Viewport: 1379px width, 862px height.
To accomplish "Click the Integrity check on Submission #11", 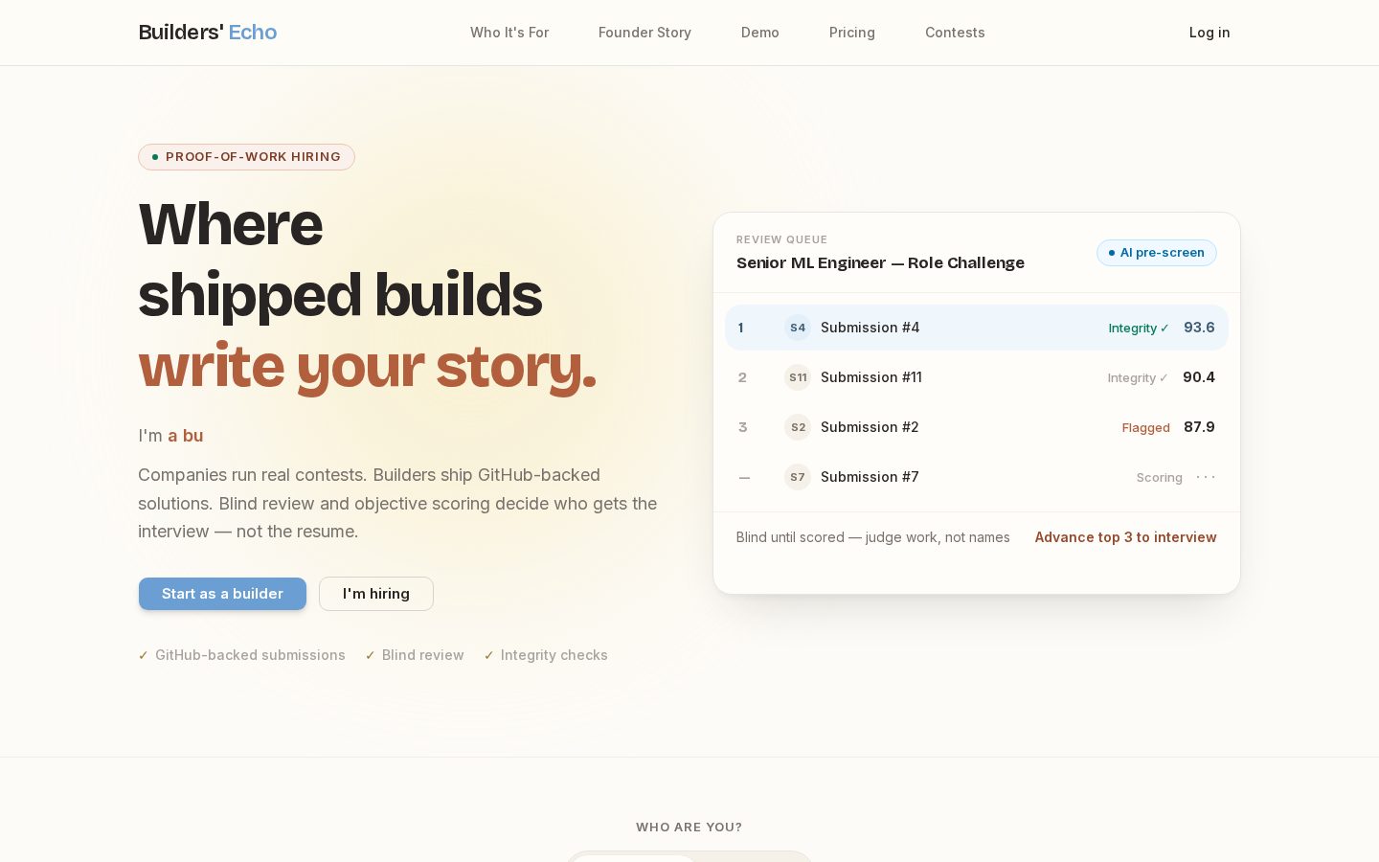I will pyautogui.click(x=1138, y=378).
